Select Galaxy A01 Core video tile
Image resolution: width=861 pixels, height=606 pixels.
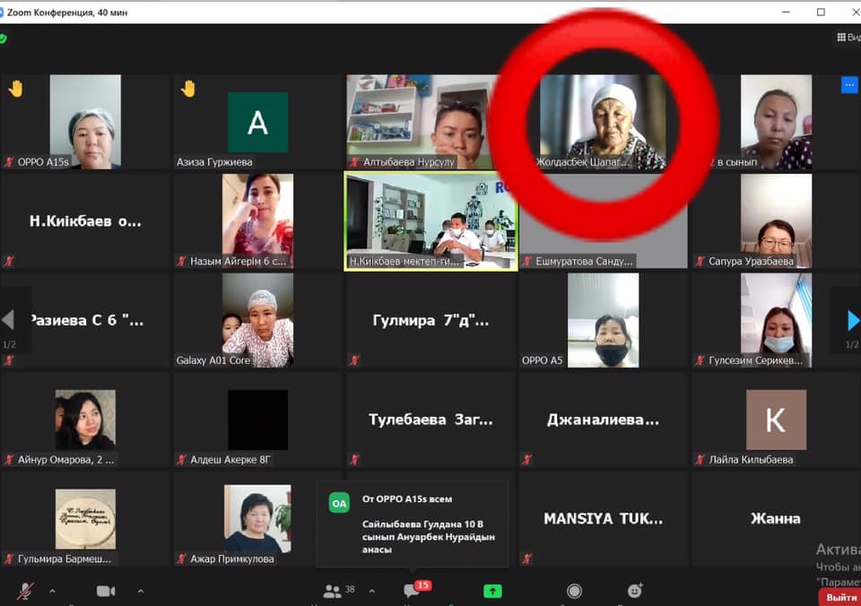[257, 321]
